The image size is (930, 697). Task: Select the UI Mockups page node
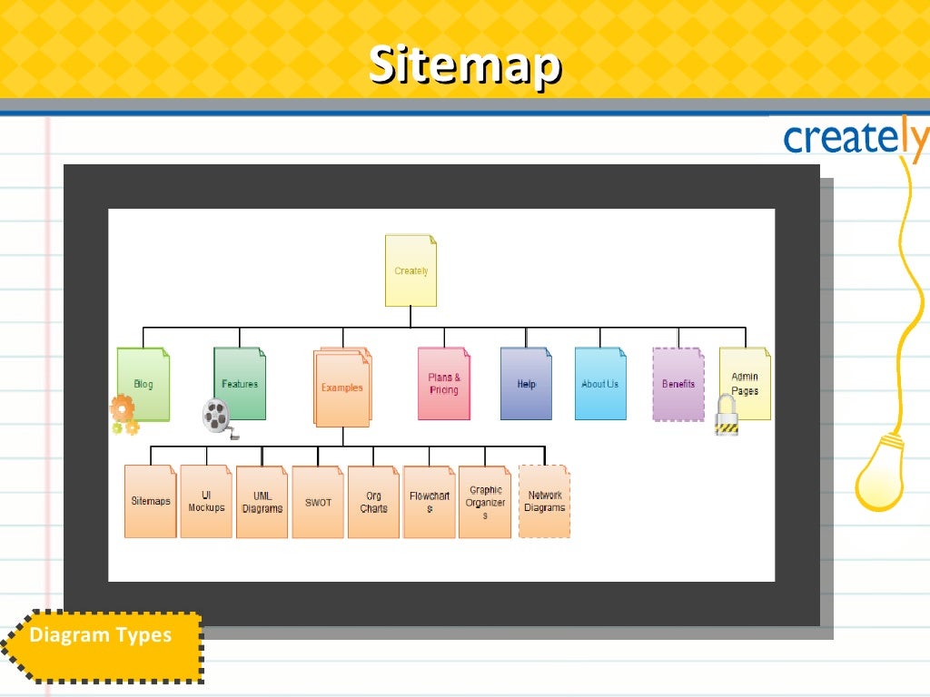[206, 501]
